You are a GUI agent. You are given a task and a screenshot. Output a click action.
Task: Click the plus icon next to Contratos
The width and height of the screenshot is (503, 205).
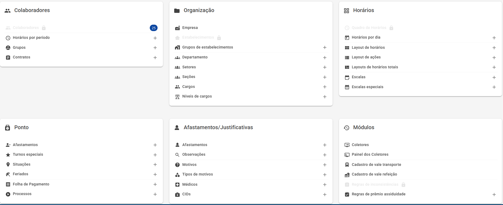click(155, 58)
